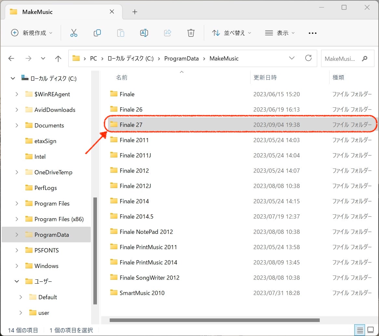Click the Finale NotePad 2012 folder icon

(114, 231)
